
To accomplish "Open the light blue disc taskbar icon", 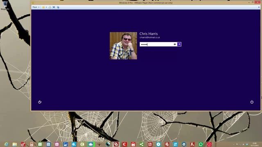I will [x=158, y=144].
